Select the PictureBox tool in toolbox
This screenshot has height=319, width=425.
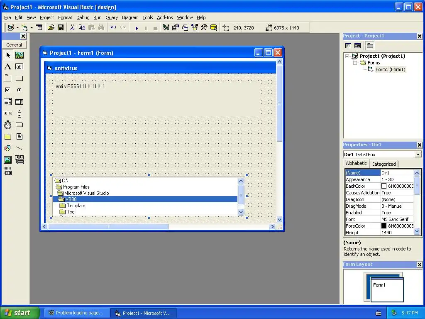tap(19, 55)
